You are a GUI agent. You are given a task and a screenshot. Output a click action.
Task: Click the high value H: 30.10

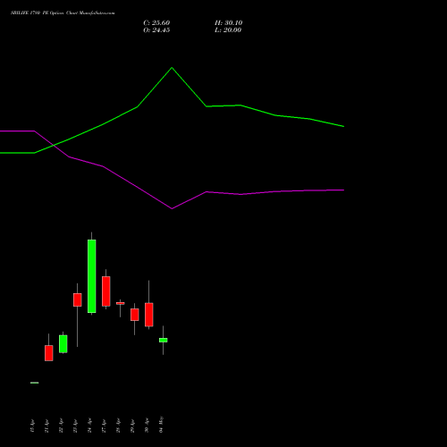pos(228,23)
